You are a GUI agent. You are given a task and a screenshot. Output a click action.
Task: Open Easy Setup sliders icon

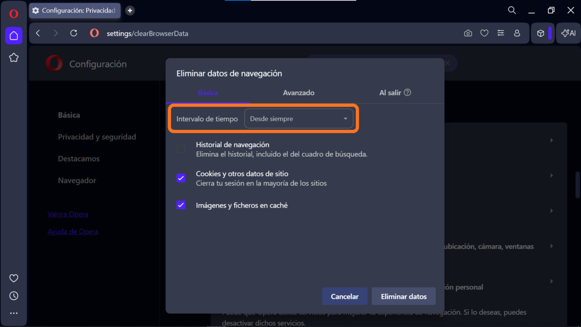(x=501, y=34)
